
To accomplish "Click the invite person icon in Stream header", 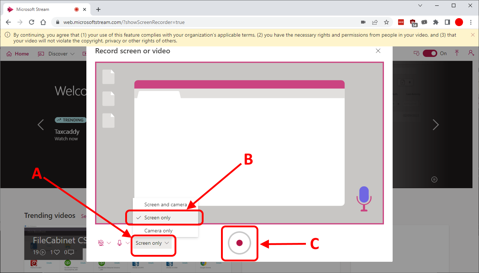I will pyautogui.click(x=471, y=53).
